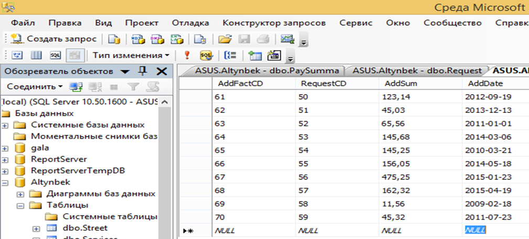Expand the dbo.Street table node
The width and height of the screenshot is (529, 239).
coord(36,229)
